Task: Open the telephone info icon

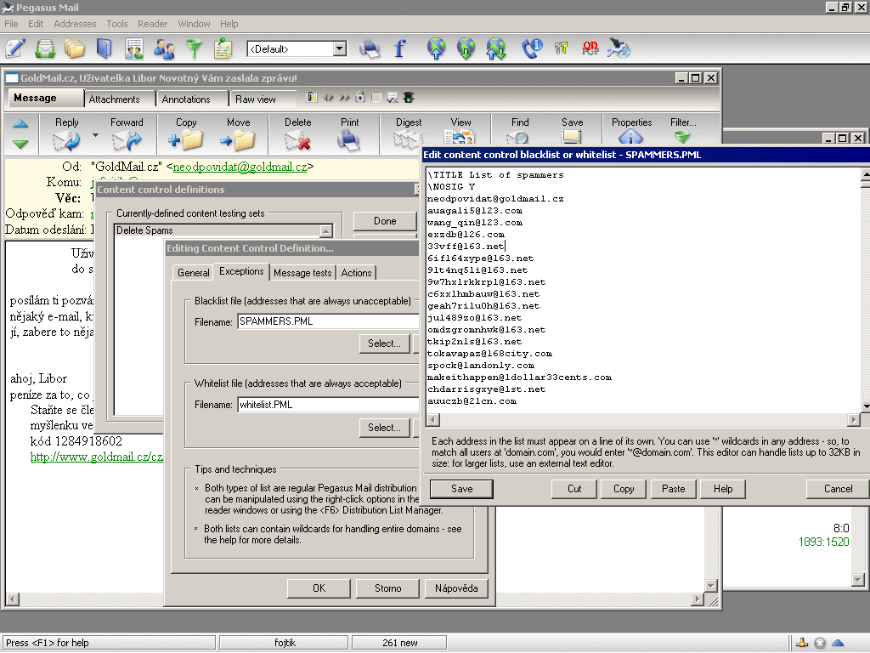Action: pyautogui.click(x=532, y=48)
